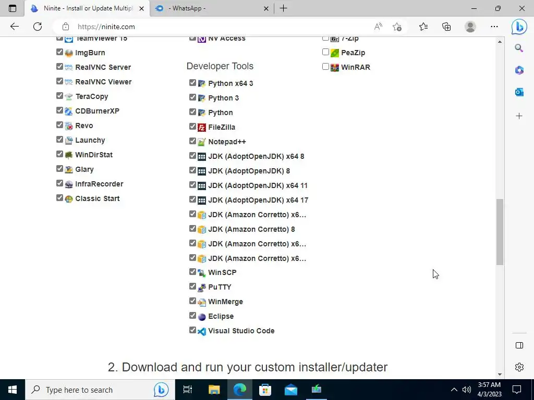Click the RealVNC Server logo icon

pyautogui.click(x=69, y=67)
